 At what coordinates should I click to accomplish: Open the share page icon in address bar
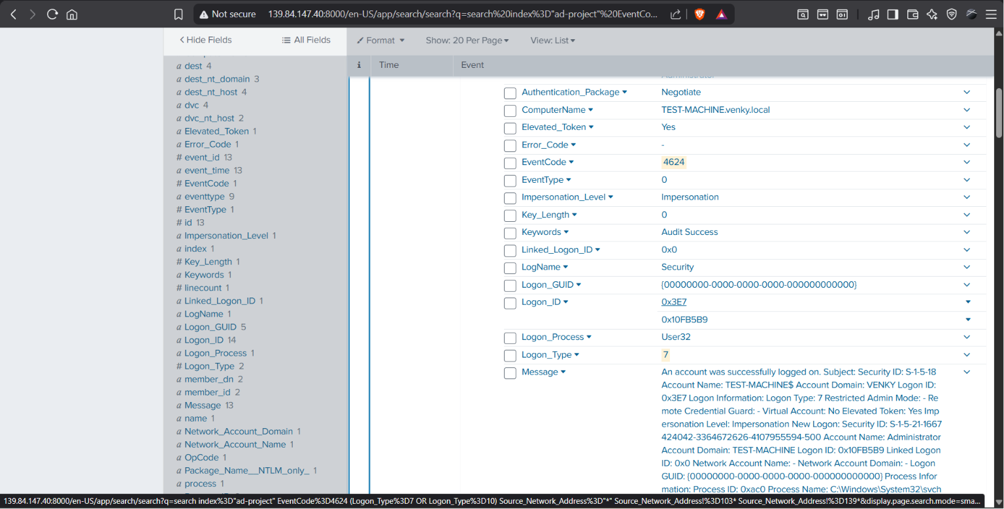[677, 14]
